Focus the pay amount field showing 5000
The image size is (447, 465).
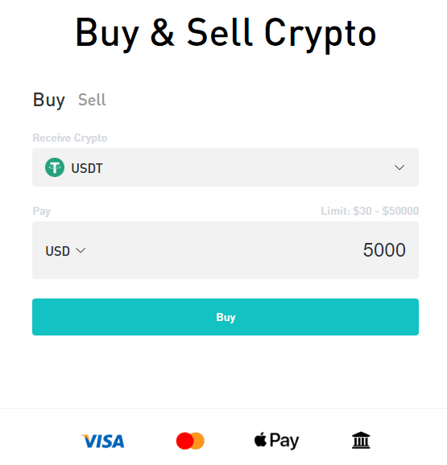pos(384,250)
